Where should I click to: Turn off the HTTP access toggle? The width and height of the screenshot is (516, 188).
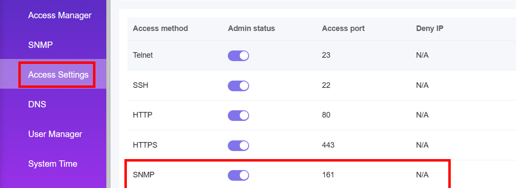(238, 115)
